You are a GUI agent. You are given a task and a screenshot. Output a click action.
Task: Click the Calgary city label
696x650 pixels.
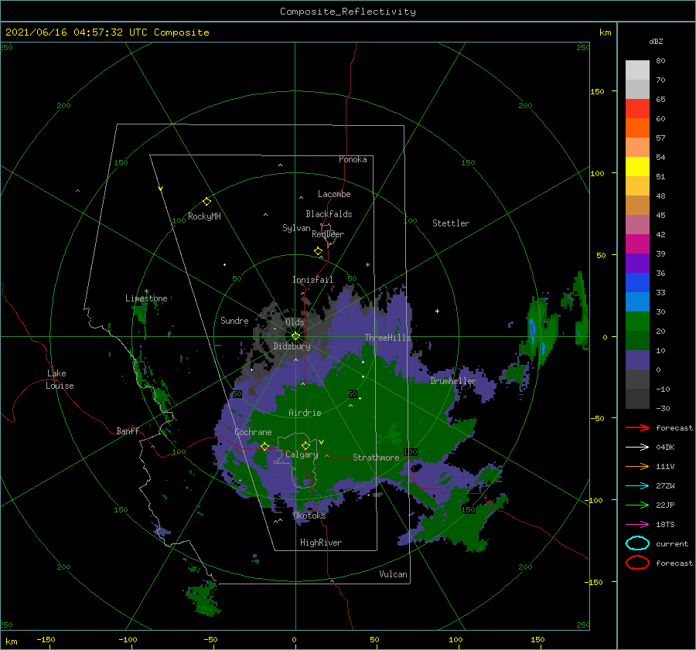click(302, 454)
